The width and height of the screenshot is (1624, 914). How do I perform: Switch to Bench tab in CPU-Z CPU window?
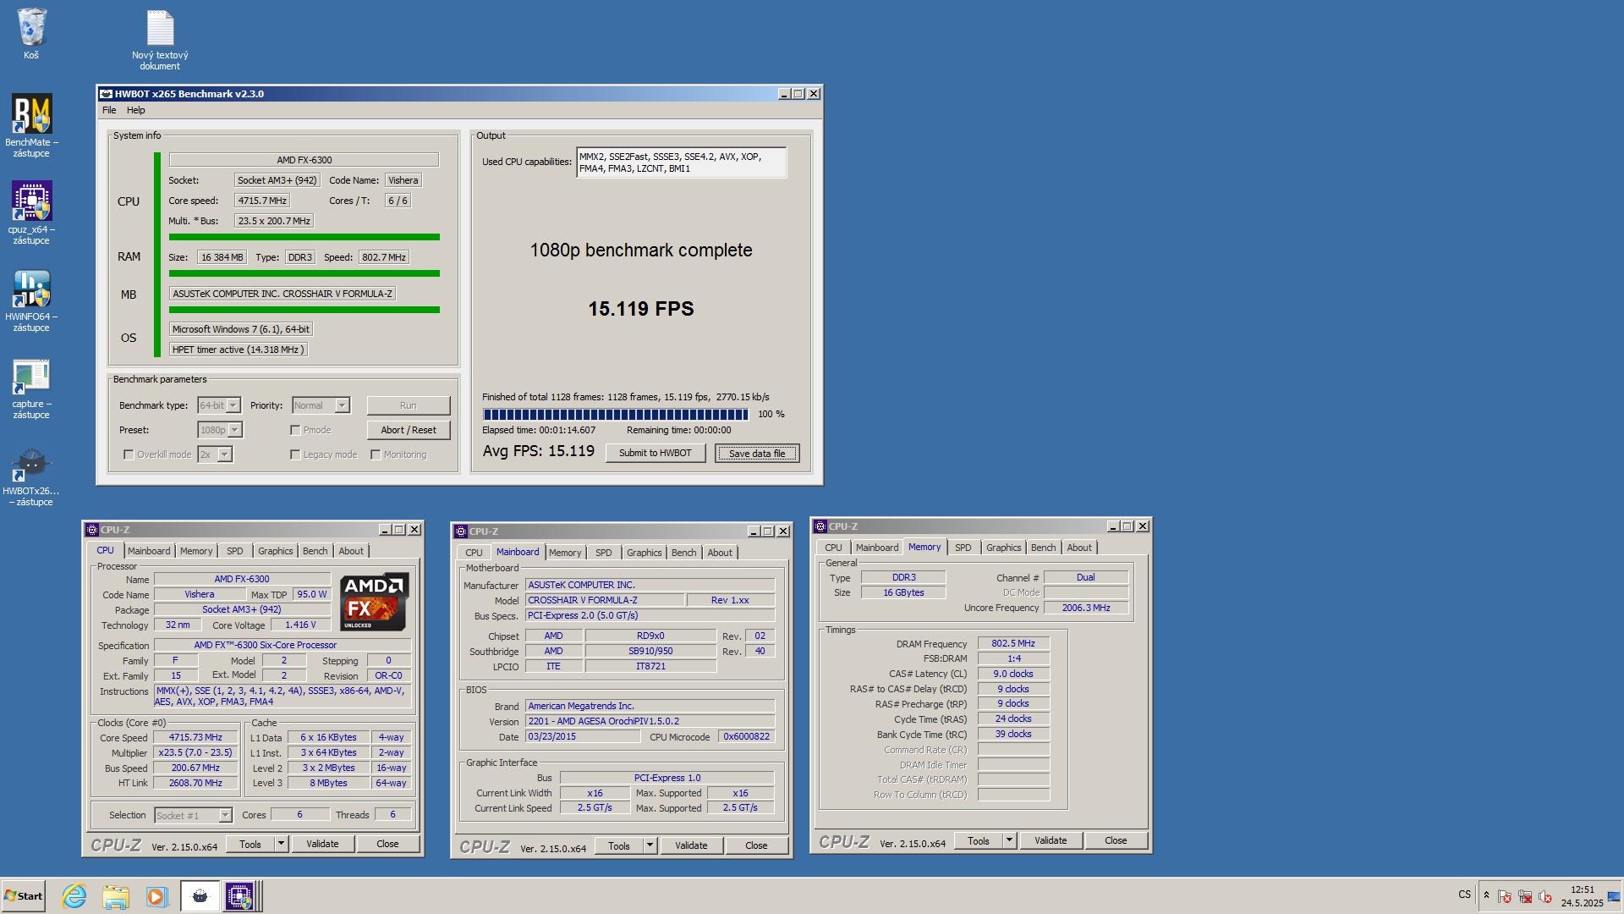(315, 551)
